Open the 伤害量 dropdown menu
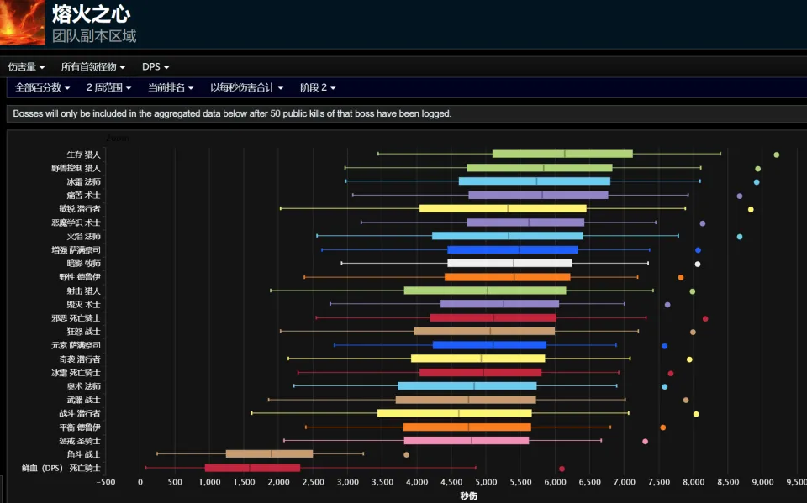Viewport: 807px width, 503px height. click(x=26, y=66)
